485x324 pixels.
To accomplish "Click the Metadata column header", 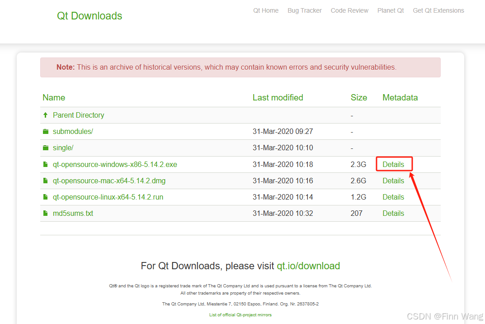I will [x=400, y=98].
